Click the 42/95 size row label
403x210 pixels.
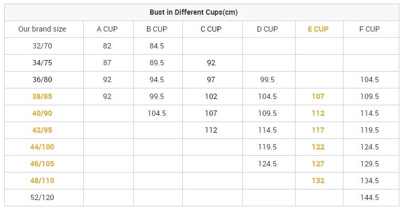(x=42, y=130)
